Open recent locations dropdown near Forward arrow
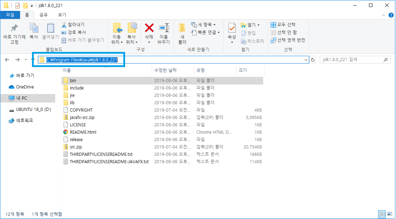 point(26,60)
